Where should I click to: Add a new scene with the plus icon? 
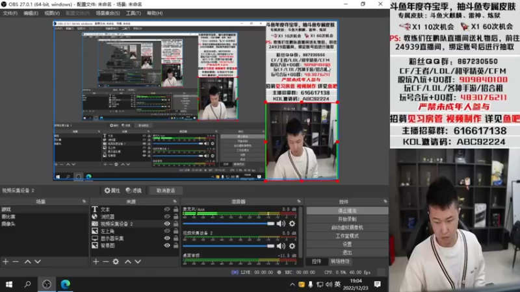(6, 262)
